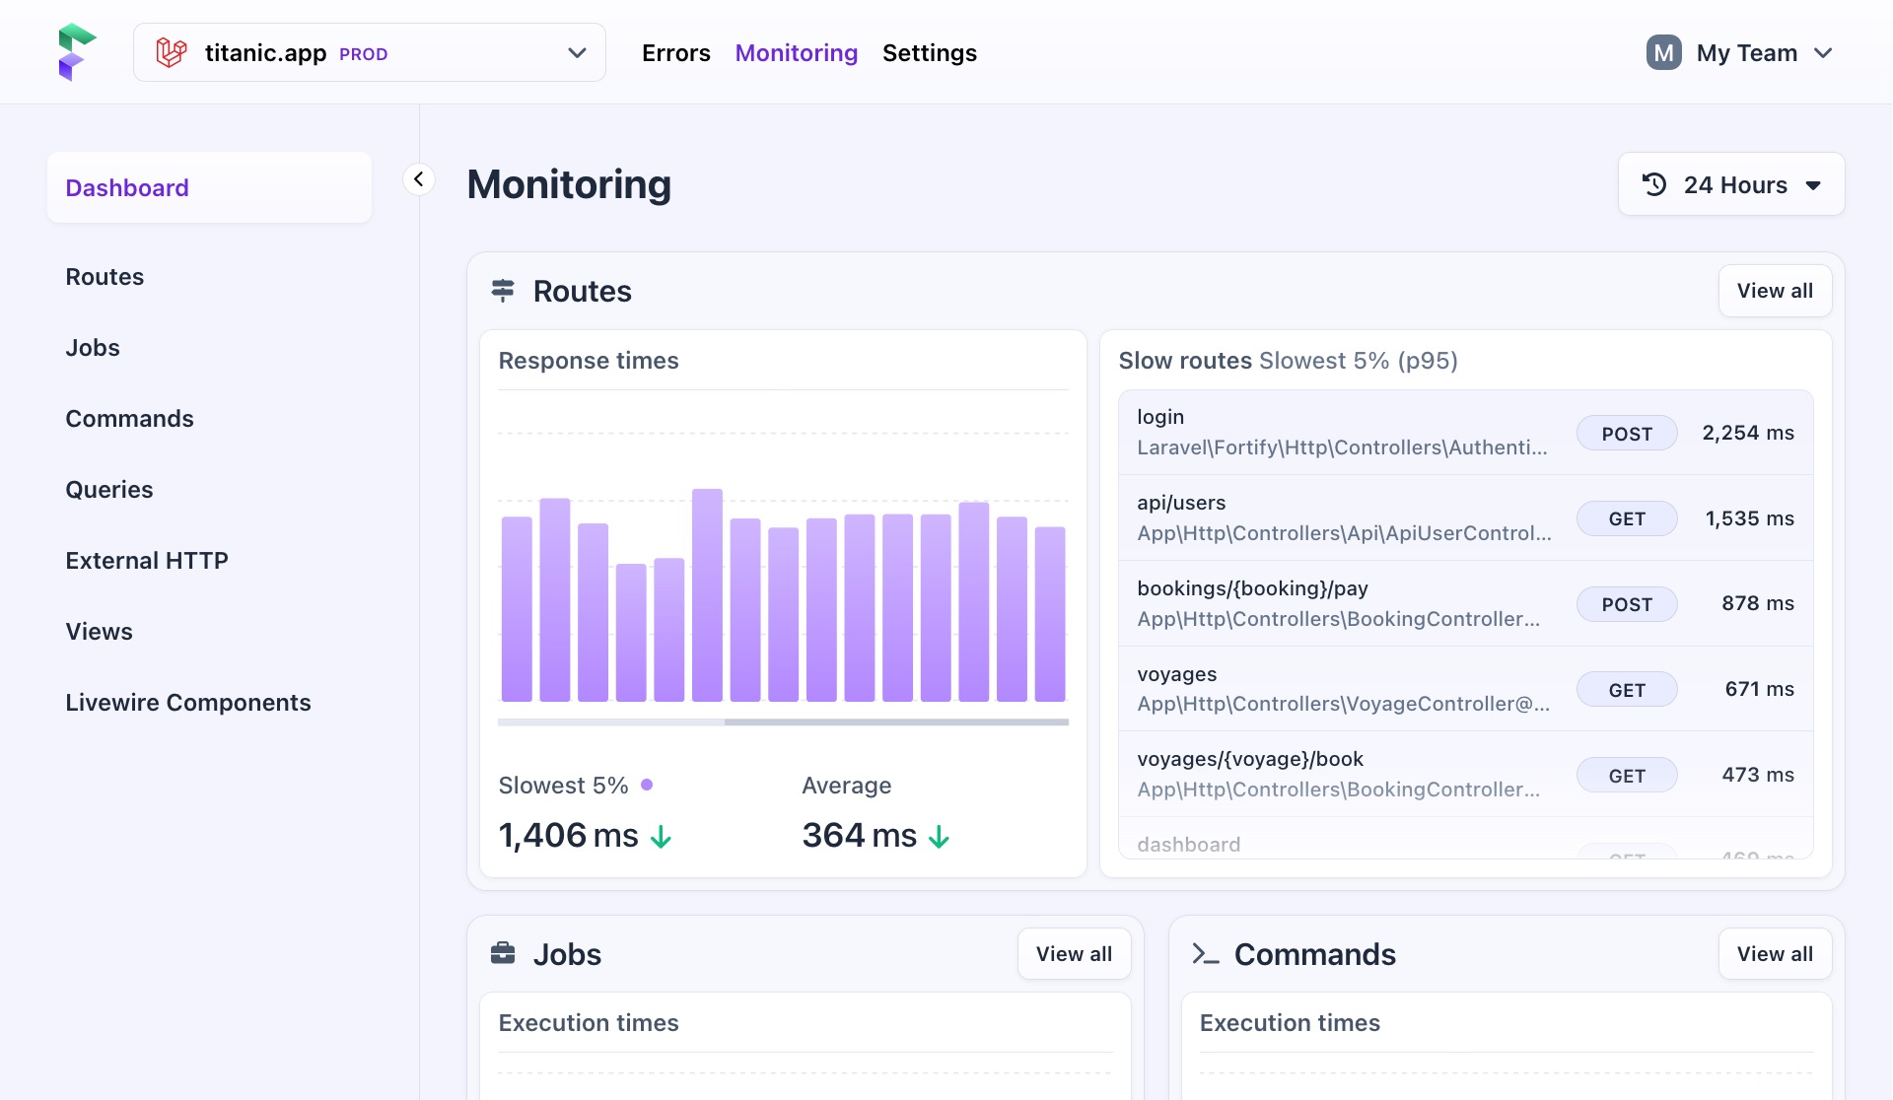The width and height of the screenshot is (1893, 1100).
Task: Click the Laravel icon beside titanic.app
Action: tap(171, 52)
